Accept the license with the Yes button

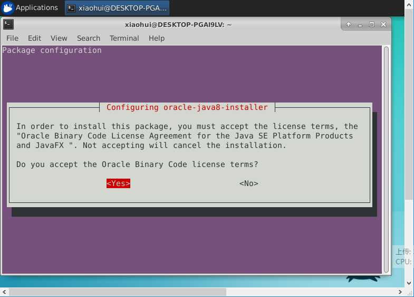pyautogui.click(x=118, y=183)
